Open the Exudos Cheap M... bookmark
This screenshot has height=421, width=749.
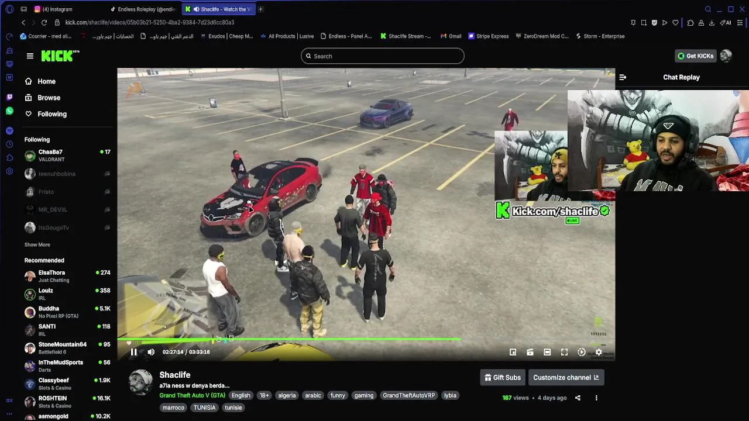click(x=226, y=36)
